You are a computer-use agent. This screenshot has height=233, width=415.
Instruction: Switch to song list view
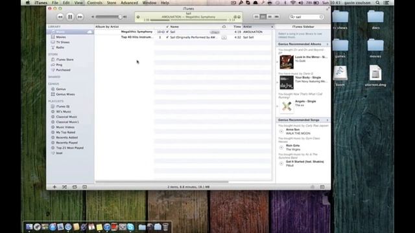tap(256, 17)
